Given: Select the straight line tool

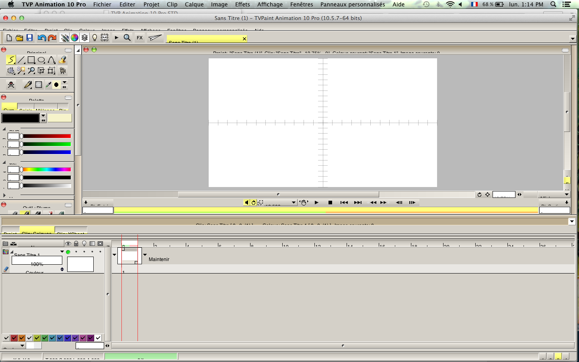Looking at the screenshot, I should click(x=21, y=60).
